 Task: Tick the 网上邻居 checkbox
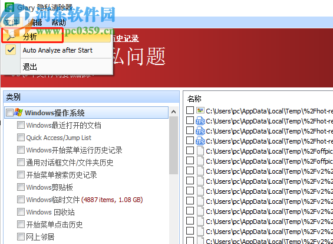[21, 236]
